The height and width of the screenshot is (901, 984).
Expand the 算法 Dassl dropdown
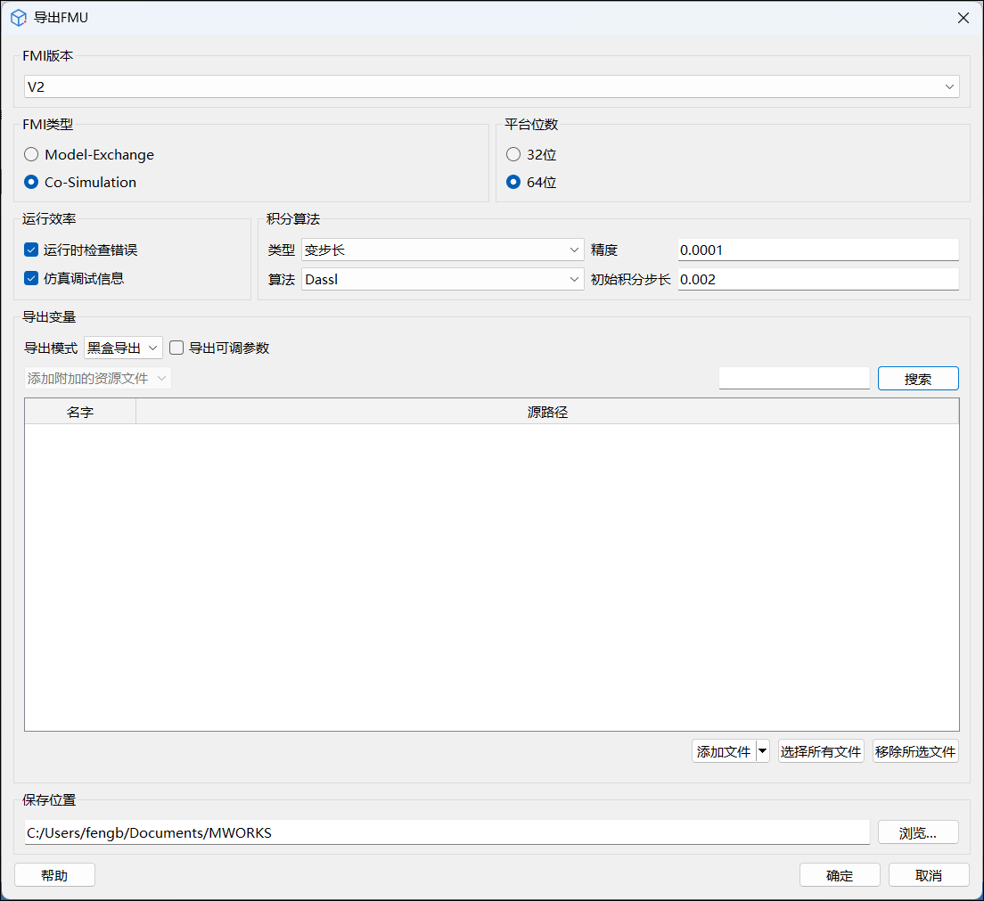coord(442,279)
